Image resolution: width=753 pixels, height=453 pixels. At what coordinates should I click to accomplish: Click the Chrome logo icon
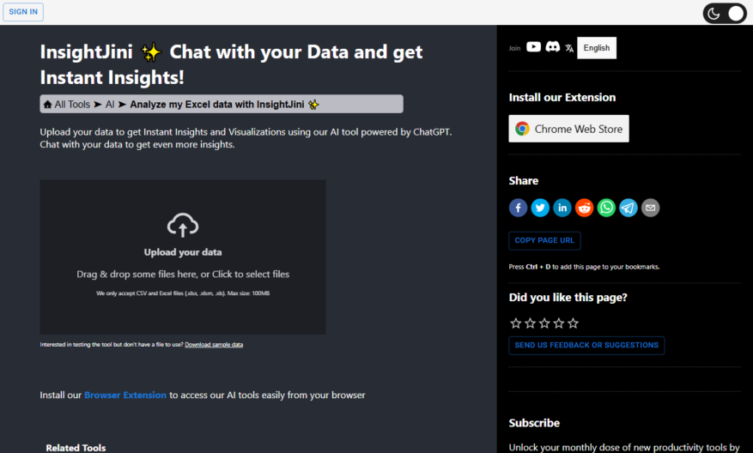[x=523, y=129]
